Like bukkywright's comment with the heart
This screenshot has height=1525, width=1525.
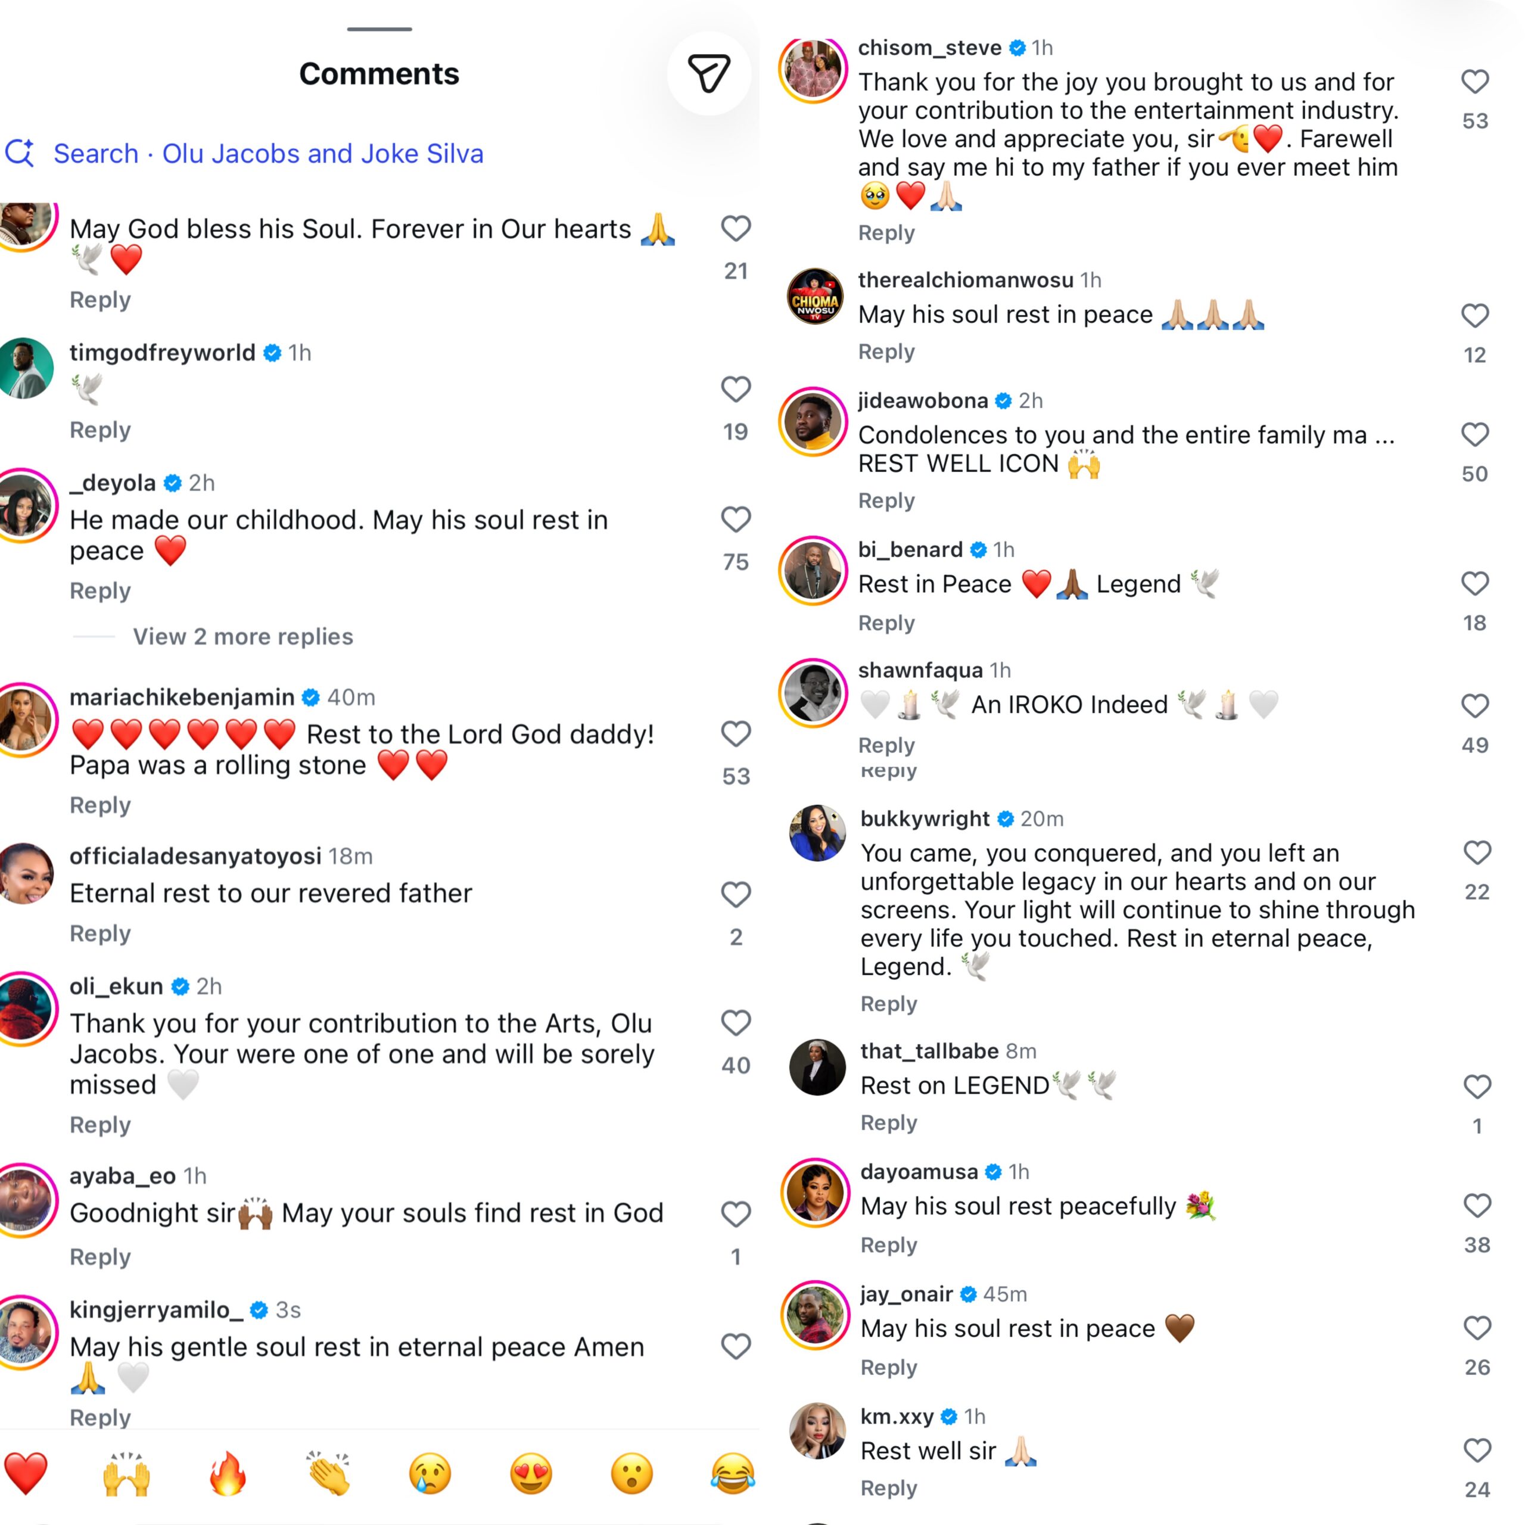point(1477,852)
